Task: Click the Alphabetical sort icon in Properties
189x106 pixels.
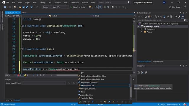Action: click(x=142, y=72)
